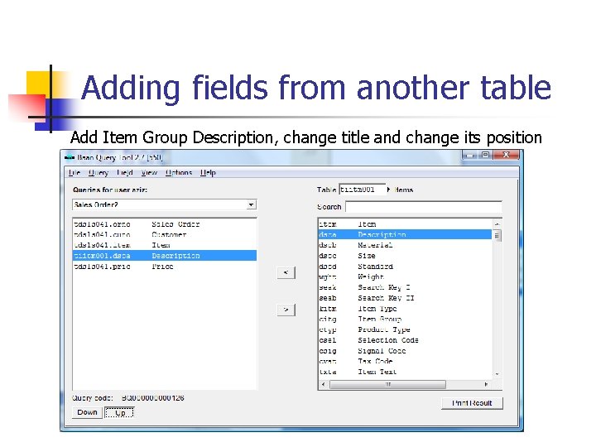Select tdsls041.pric Price row

coord(165,267)
